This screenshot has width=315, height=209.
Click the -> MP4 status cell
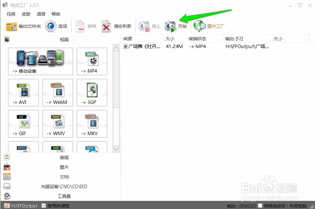(197, 46)
